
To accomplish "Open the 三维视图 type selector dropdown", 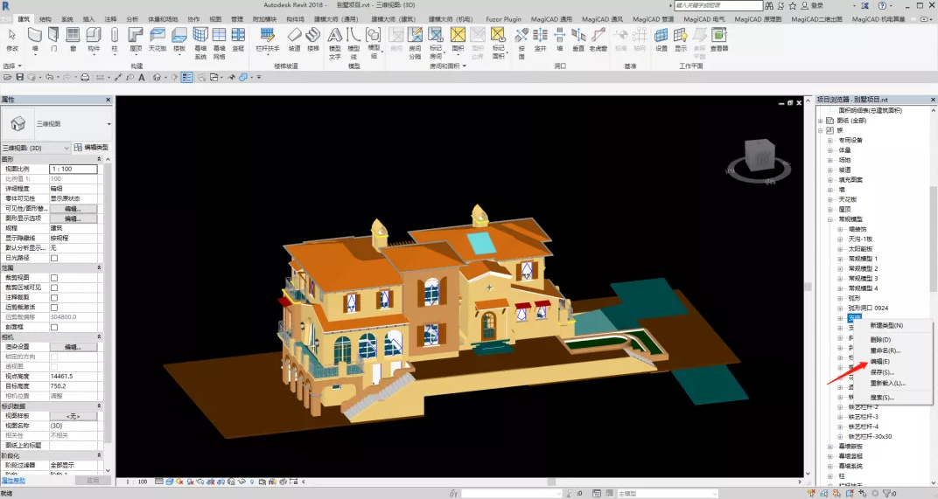I will [x=108, y=124].
